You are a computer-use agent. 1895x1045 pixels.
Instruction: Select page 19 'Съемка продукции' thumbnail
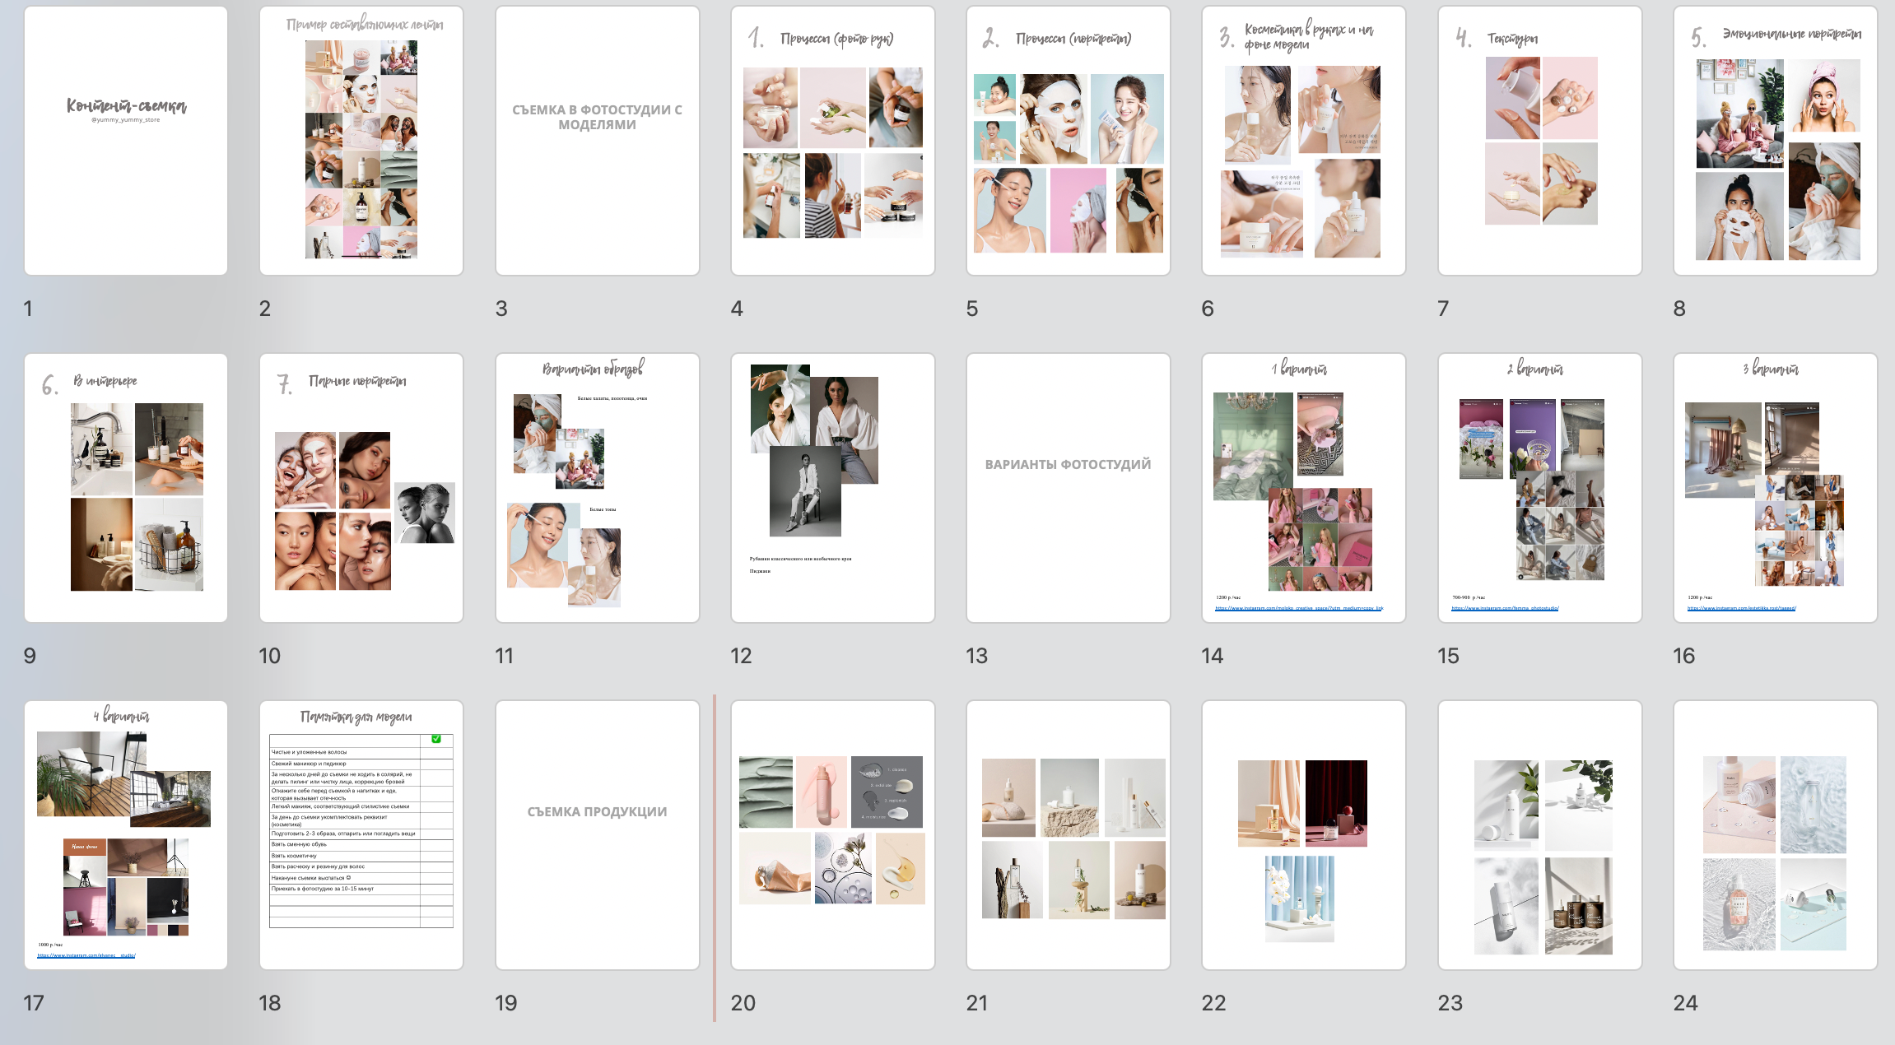[x=597, y=835]
